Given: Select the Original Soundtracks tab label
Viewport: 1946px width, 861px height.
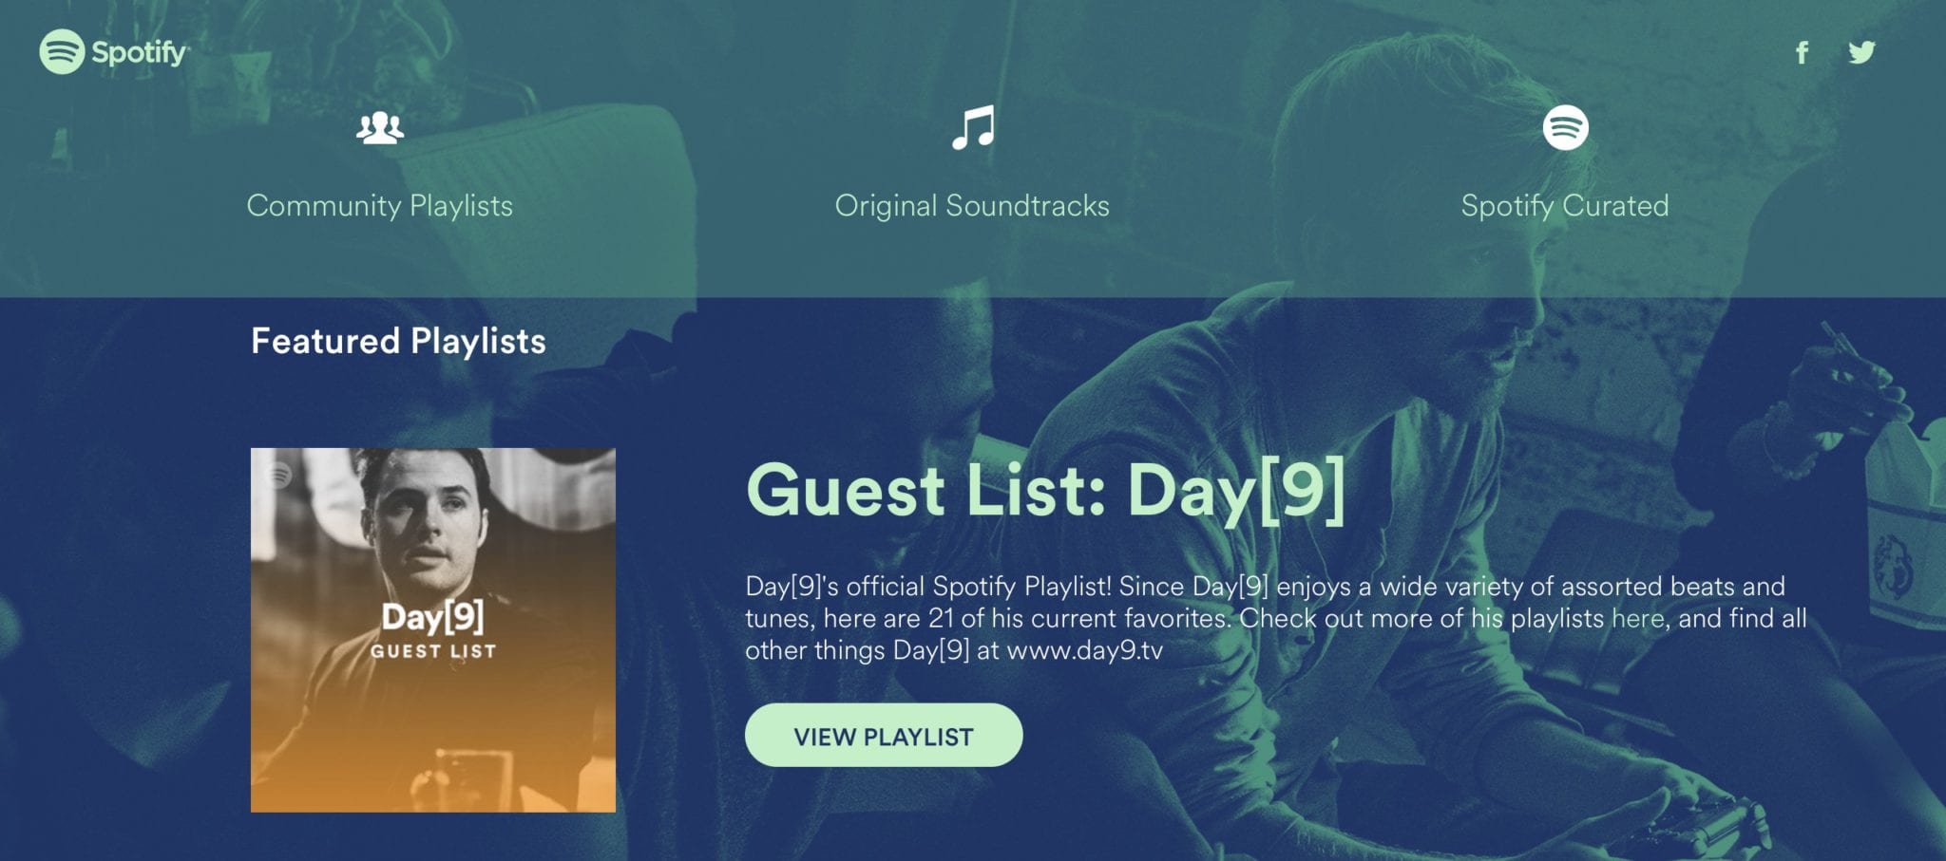Looking at the screenshot, I should click(x=972, y=206).
